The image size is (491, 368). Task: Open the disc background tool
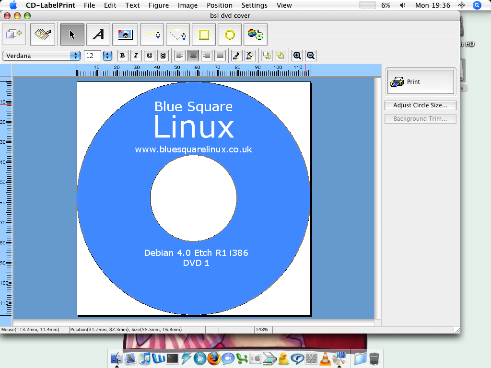tap(255, 34)
